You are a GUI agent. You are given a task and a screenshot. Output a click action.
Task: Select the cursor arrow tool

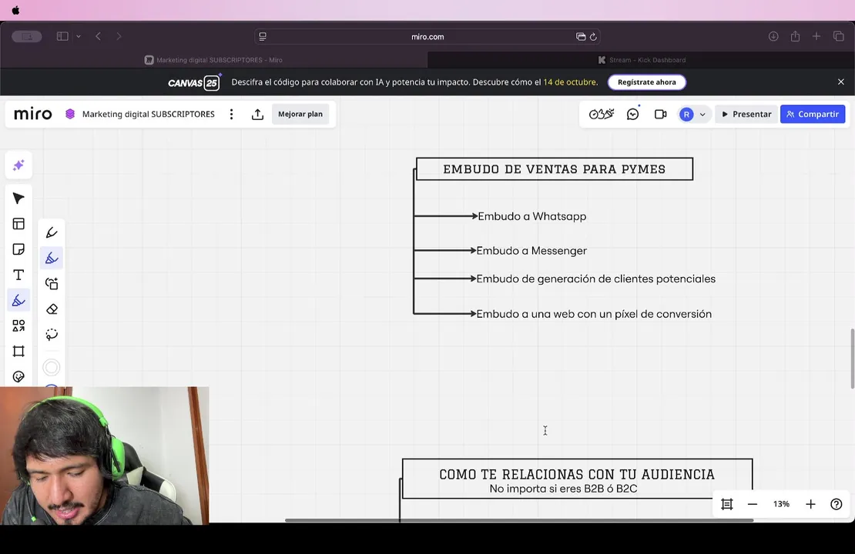(18, 199)
